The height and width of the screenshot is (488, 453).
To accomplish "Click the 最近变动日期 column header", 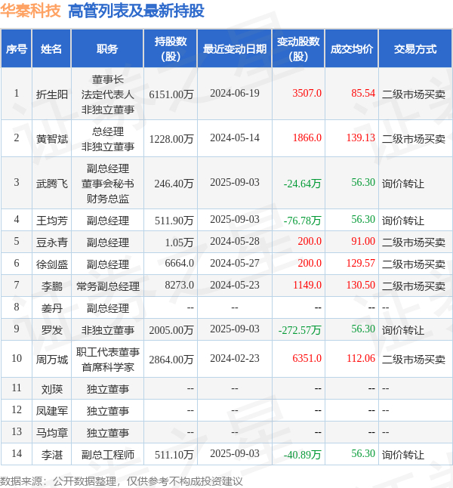I will tap(235, 49).
